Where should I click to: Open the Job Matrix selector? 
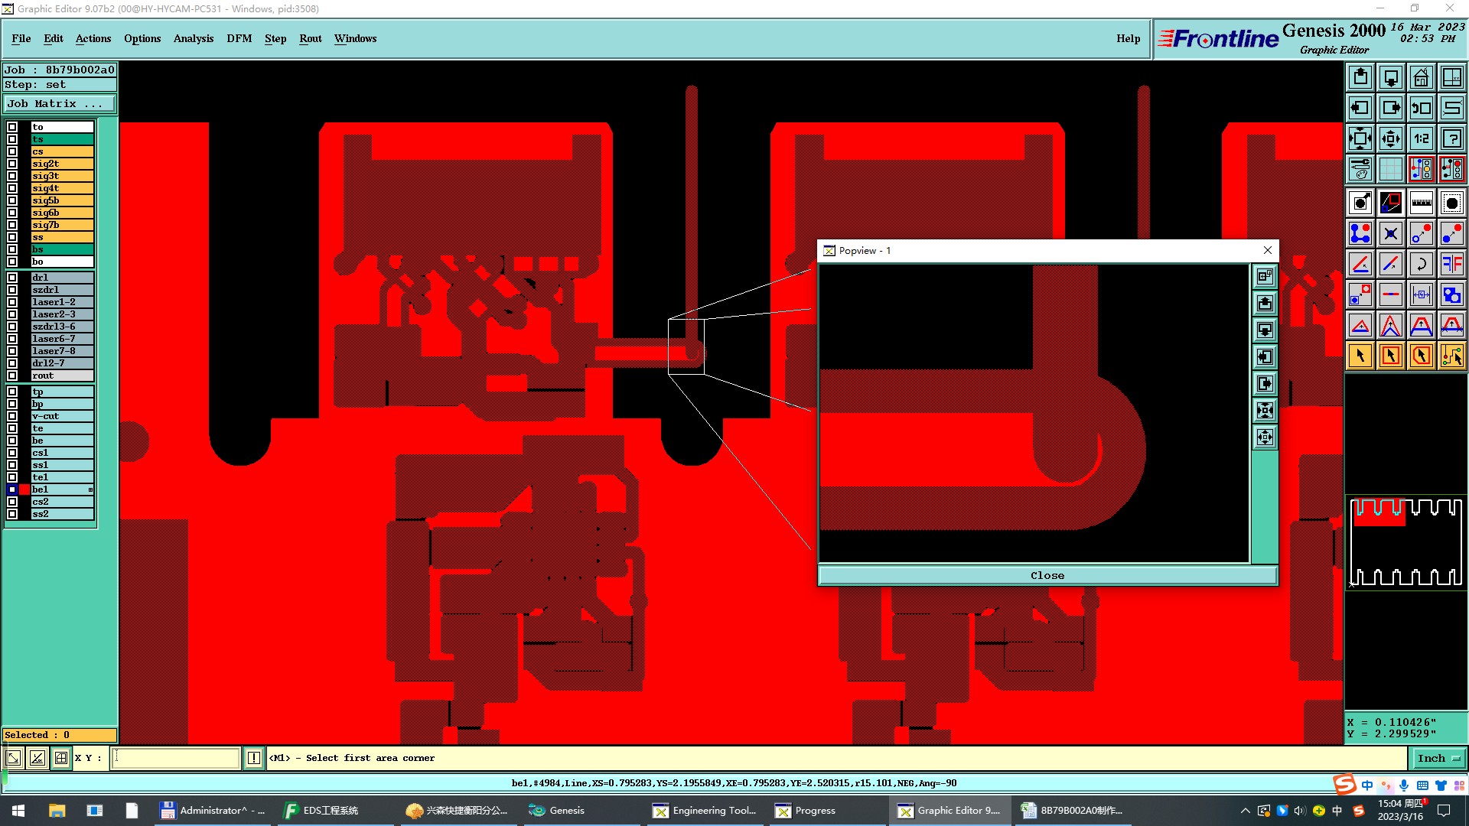60,104
